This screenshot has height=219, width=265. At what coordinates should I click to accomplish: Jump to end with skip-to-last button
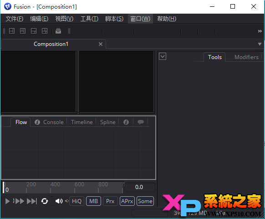[32, 201]
